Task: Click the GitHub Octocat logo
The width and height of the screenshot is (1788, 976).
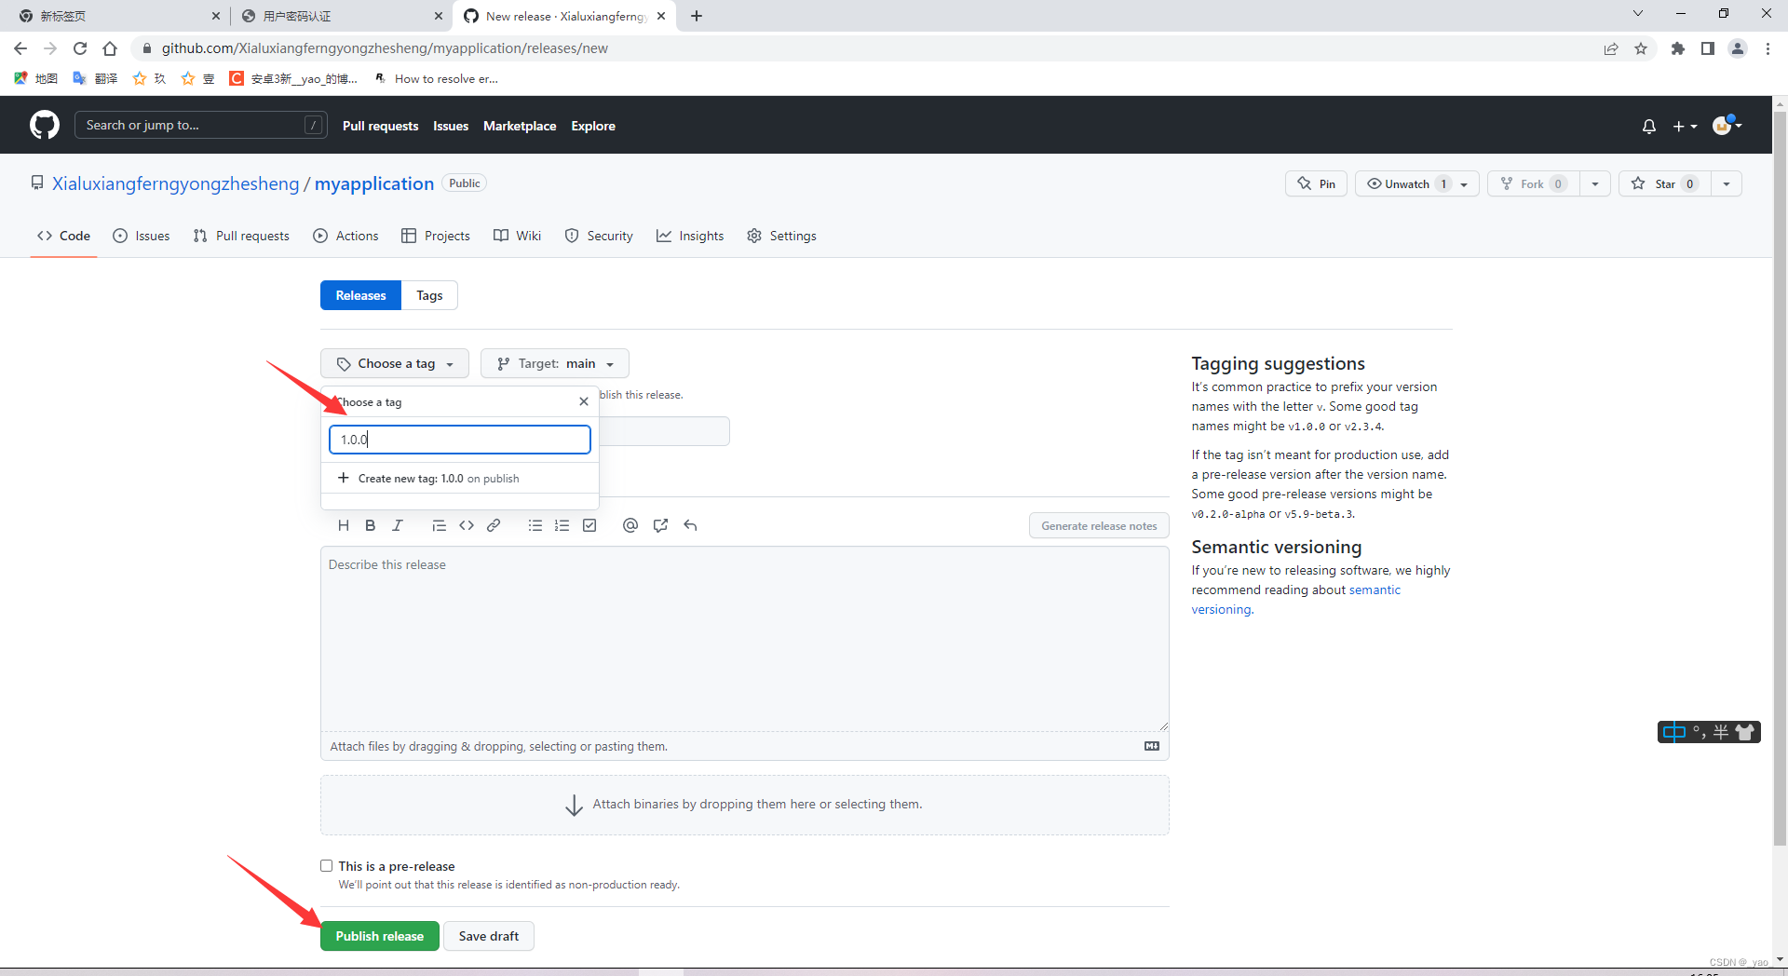Action: point(45,125)
